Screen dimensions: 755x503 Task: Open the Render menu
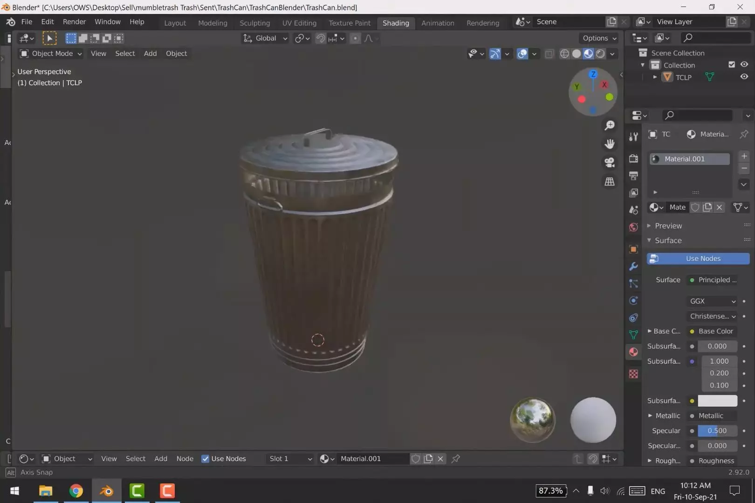[74, 22]
